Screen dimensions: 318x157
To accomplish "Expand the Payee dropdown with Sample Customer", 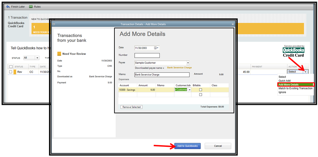I will tap(188, 63).
